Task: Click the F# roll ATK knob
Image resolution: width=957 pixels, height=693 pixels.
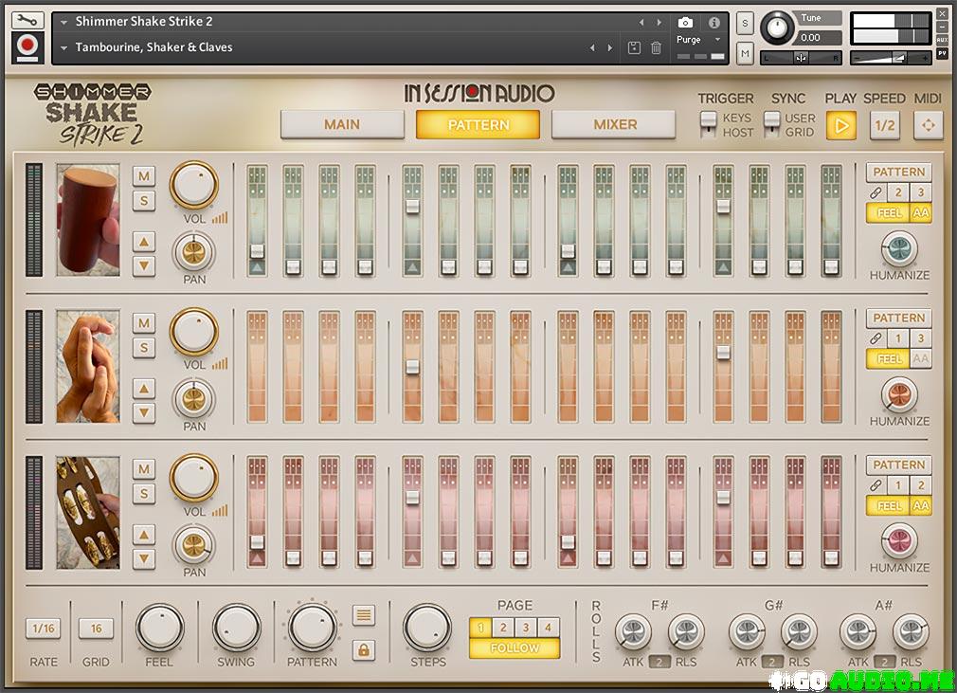Action: 633,632
